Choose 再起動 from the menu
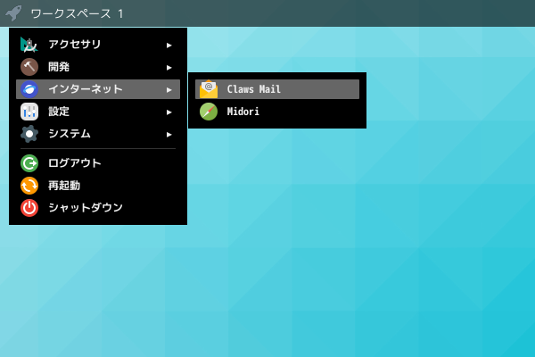The image size is (535, 357). pyautogui.click(x=98, y=186)
